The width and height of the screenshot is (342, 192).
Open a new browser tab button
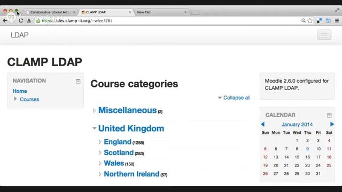click(x=195, y=12)
